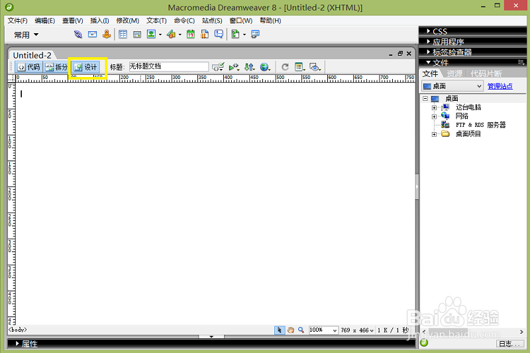Click the Email Link insert icon
530x353 pixels.
92,35
